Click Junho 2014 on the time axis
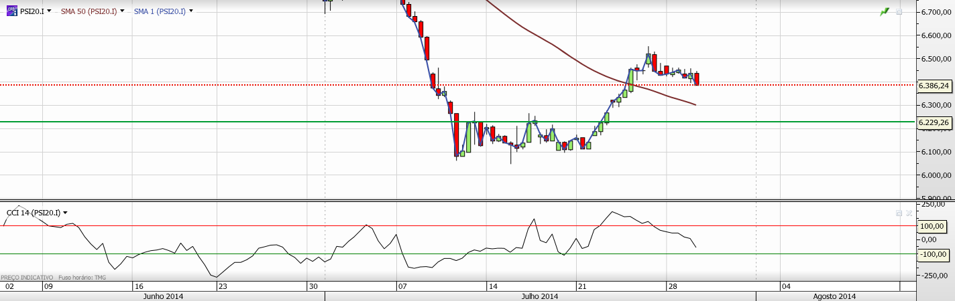955x301 pixels. pyautogui.click(x=164, y=296)
